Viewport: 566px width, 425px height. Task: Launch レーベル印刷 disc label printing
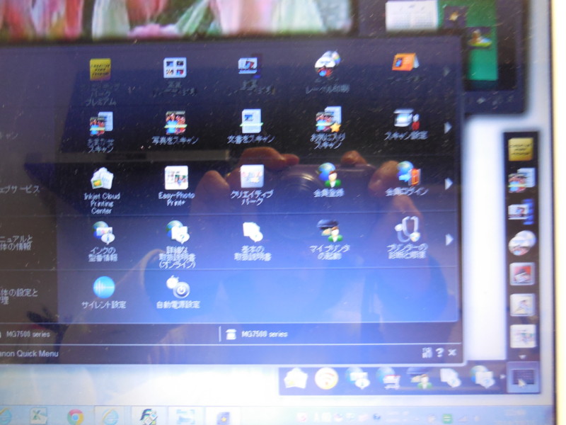coord(327,64)
